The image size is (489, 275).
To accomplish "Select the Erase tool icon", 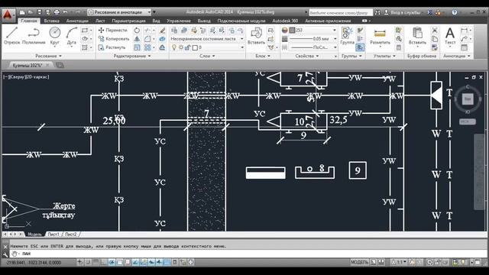I will [162, 31].
